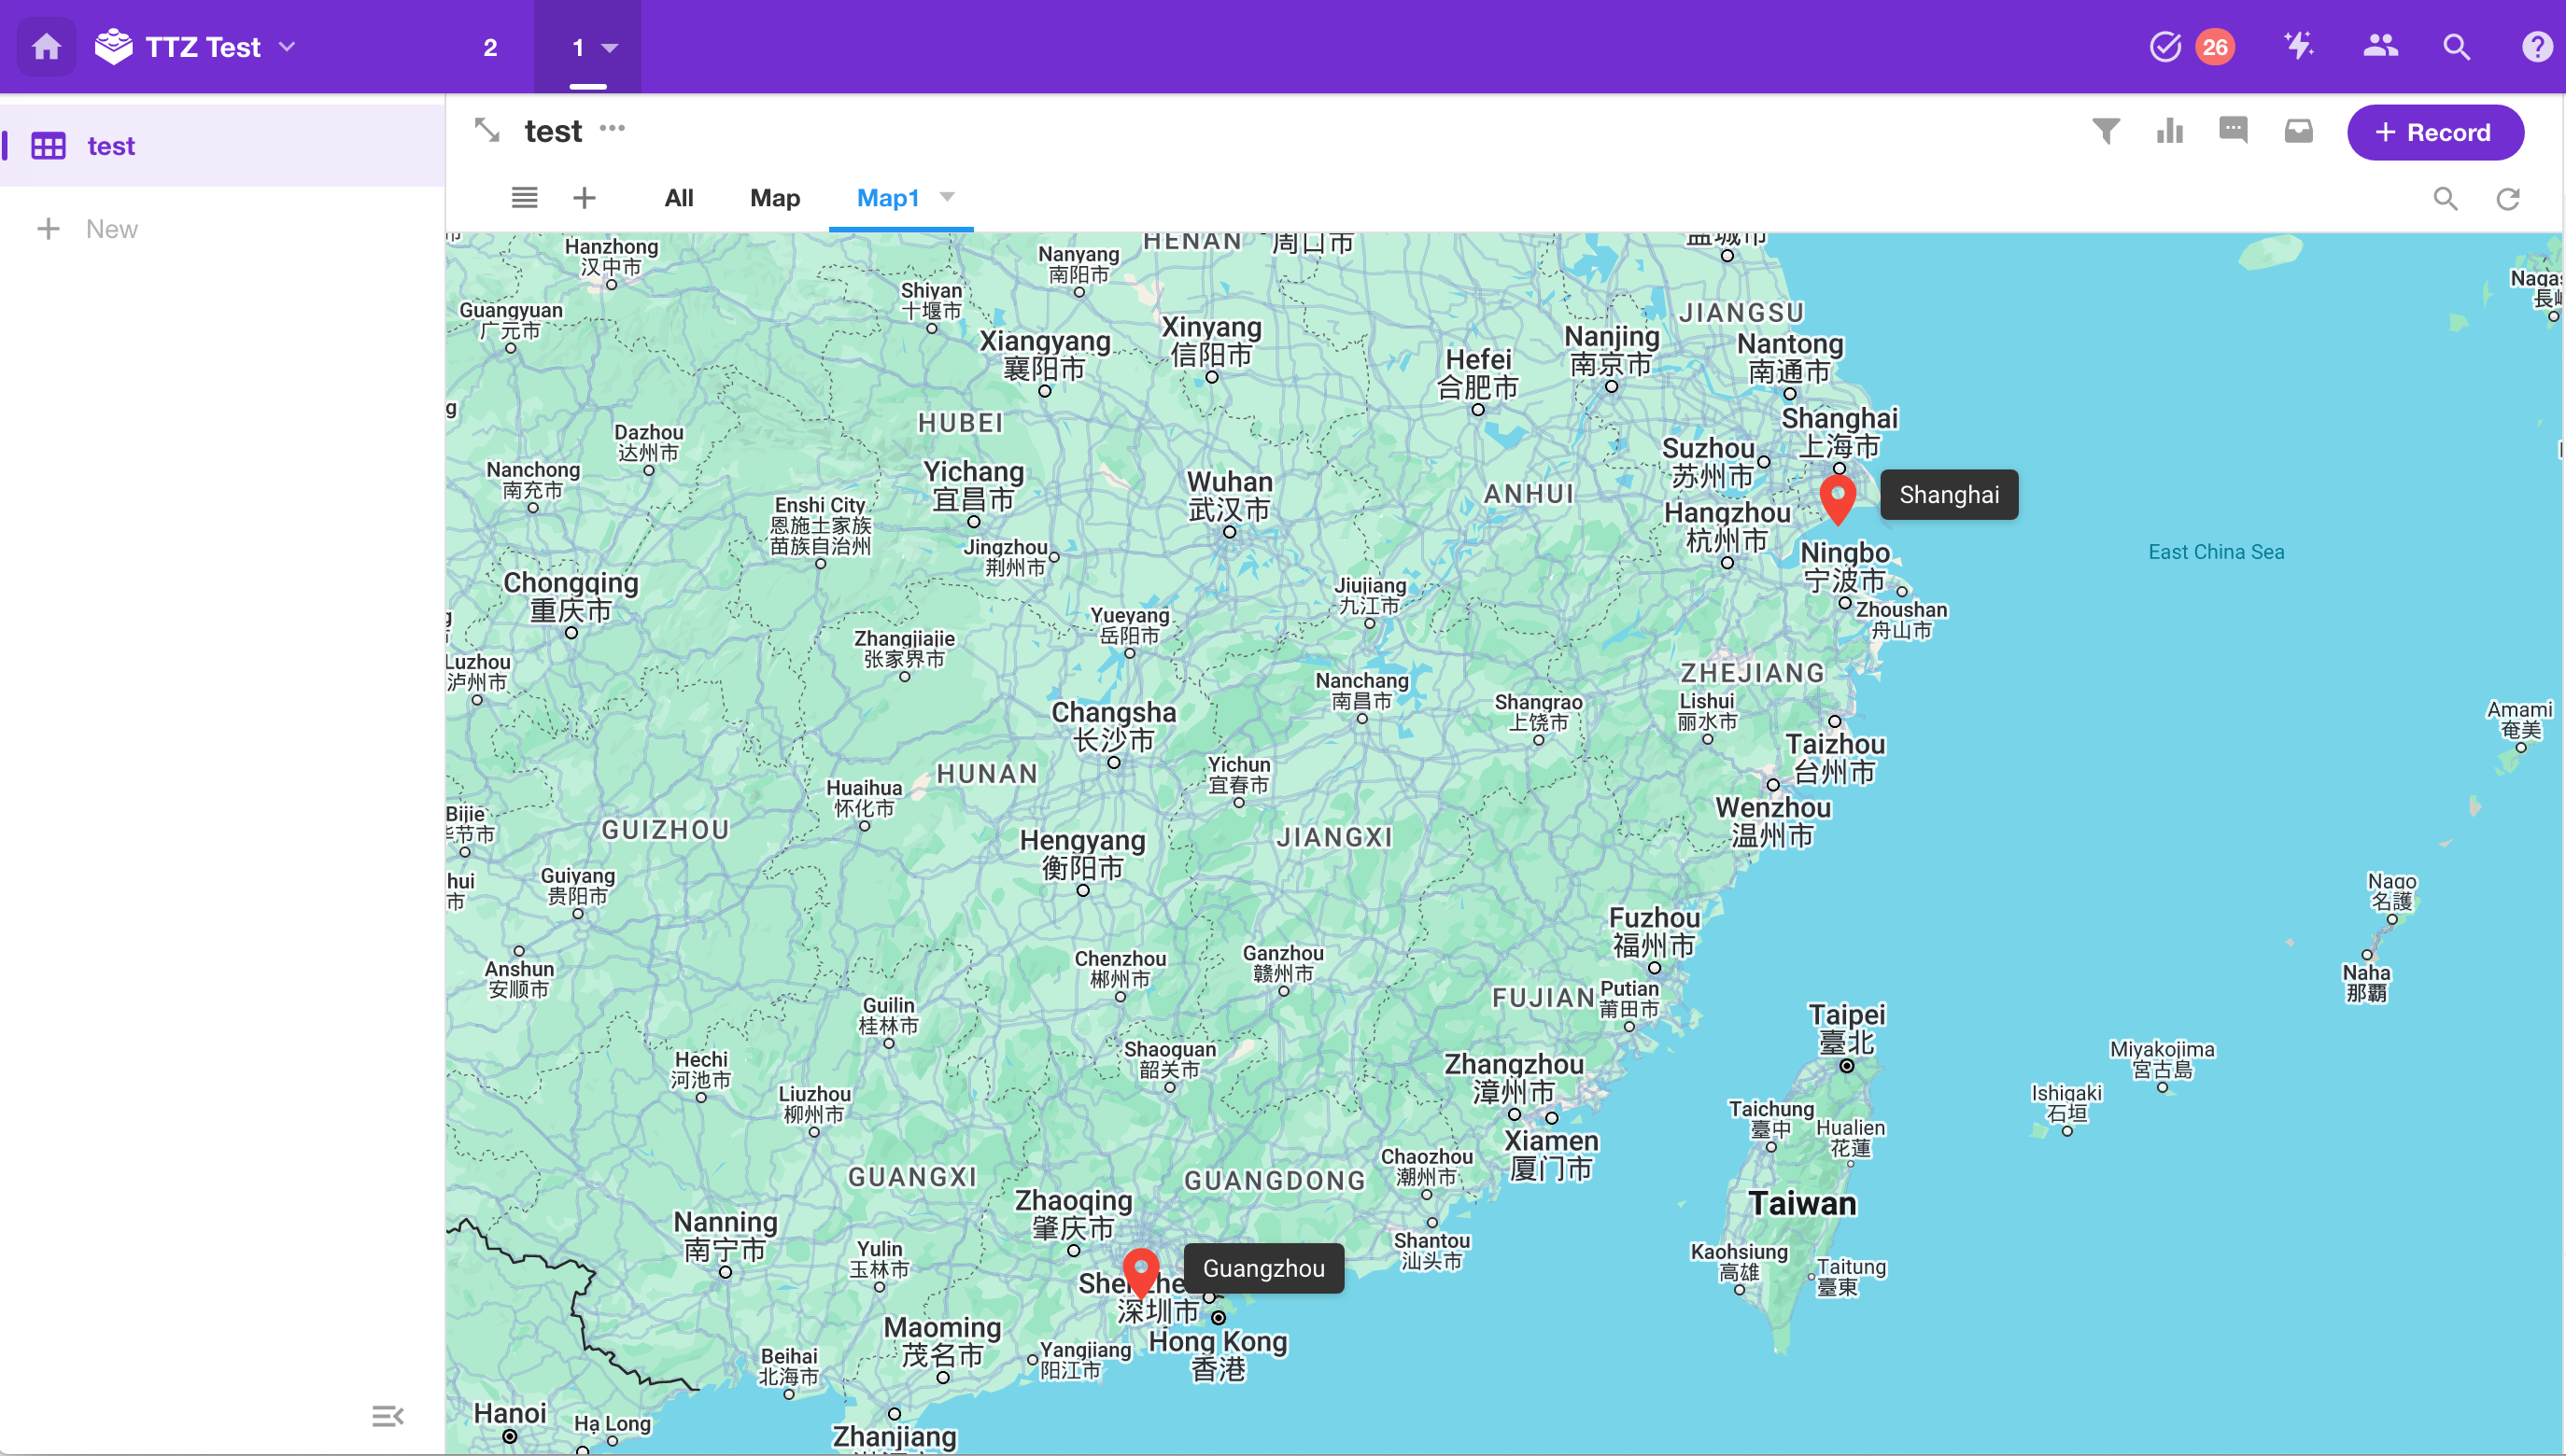Open the bar chart statistics icon

(x=2170, y=131)
